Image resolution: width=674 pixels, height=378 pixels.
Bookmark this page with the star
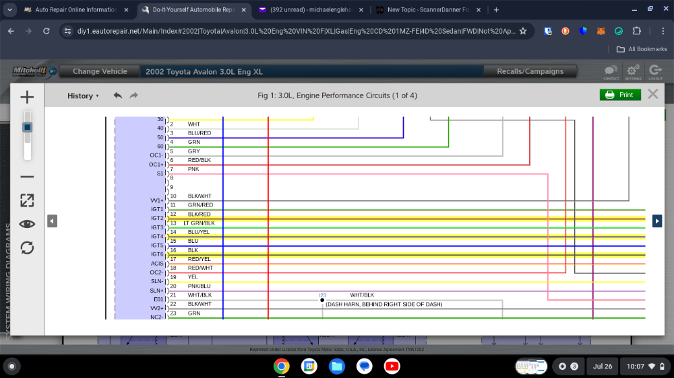(523, 31)
